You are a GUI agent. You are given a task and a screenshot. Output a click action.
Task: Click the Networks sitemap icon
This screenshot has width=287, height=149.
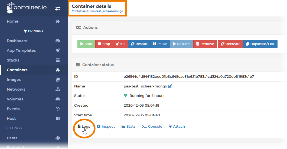[57, 89]
